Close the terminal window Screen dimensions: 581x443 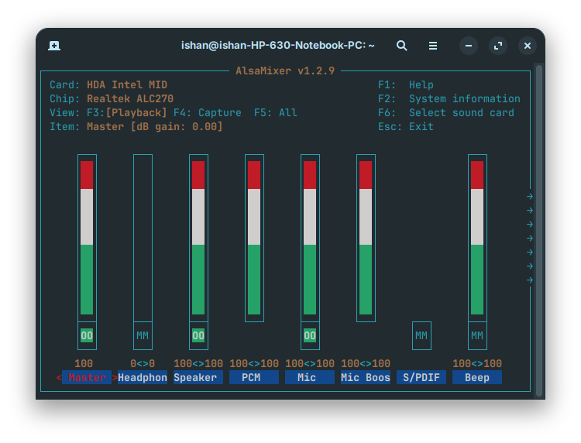[528, 46]
